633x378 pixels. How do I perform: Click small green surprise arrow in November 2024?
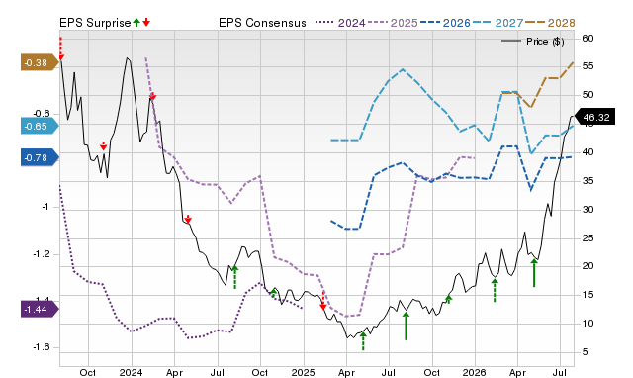[x=274, y=293]
